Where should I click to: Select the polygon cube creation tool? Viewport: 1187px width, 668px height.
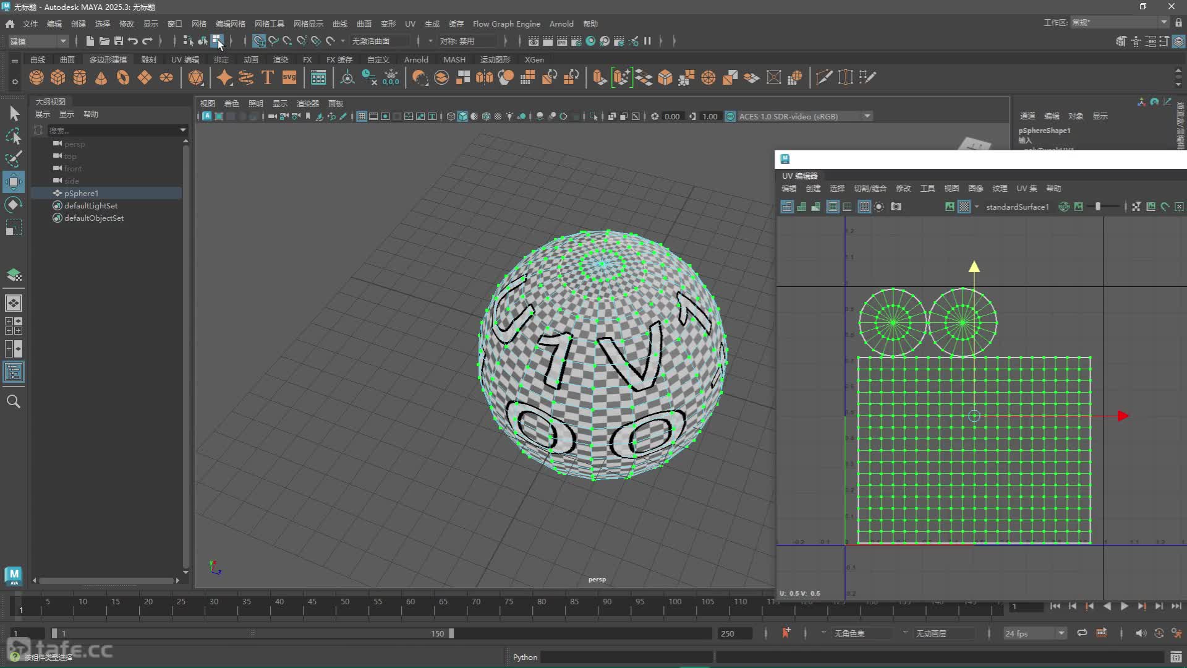click(x=57, y=77)
